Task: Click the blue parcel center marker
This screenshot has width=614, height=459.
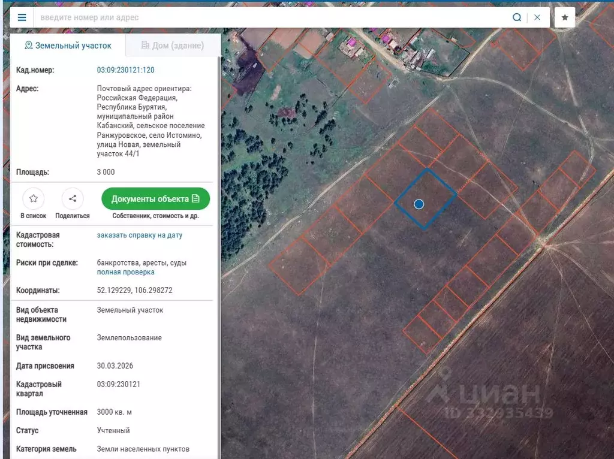Action: point(419,204)
